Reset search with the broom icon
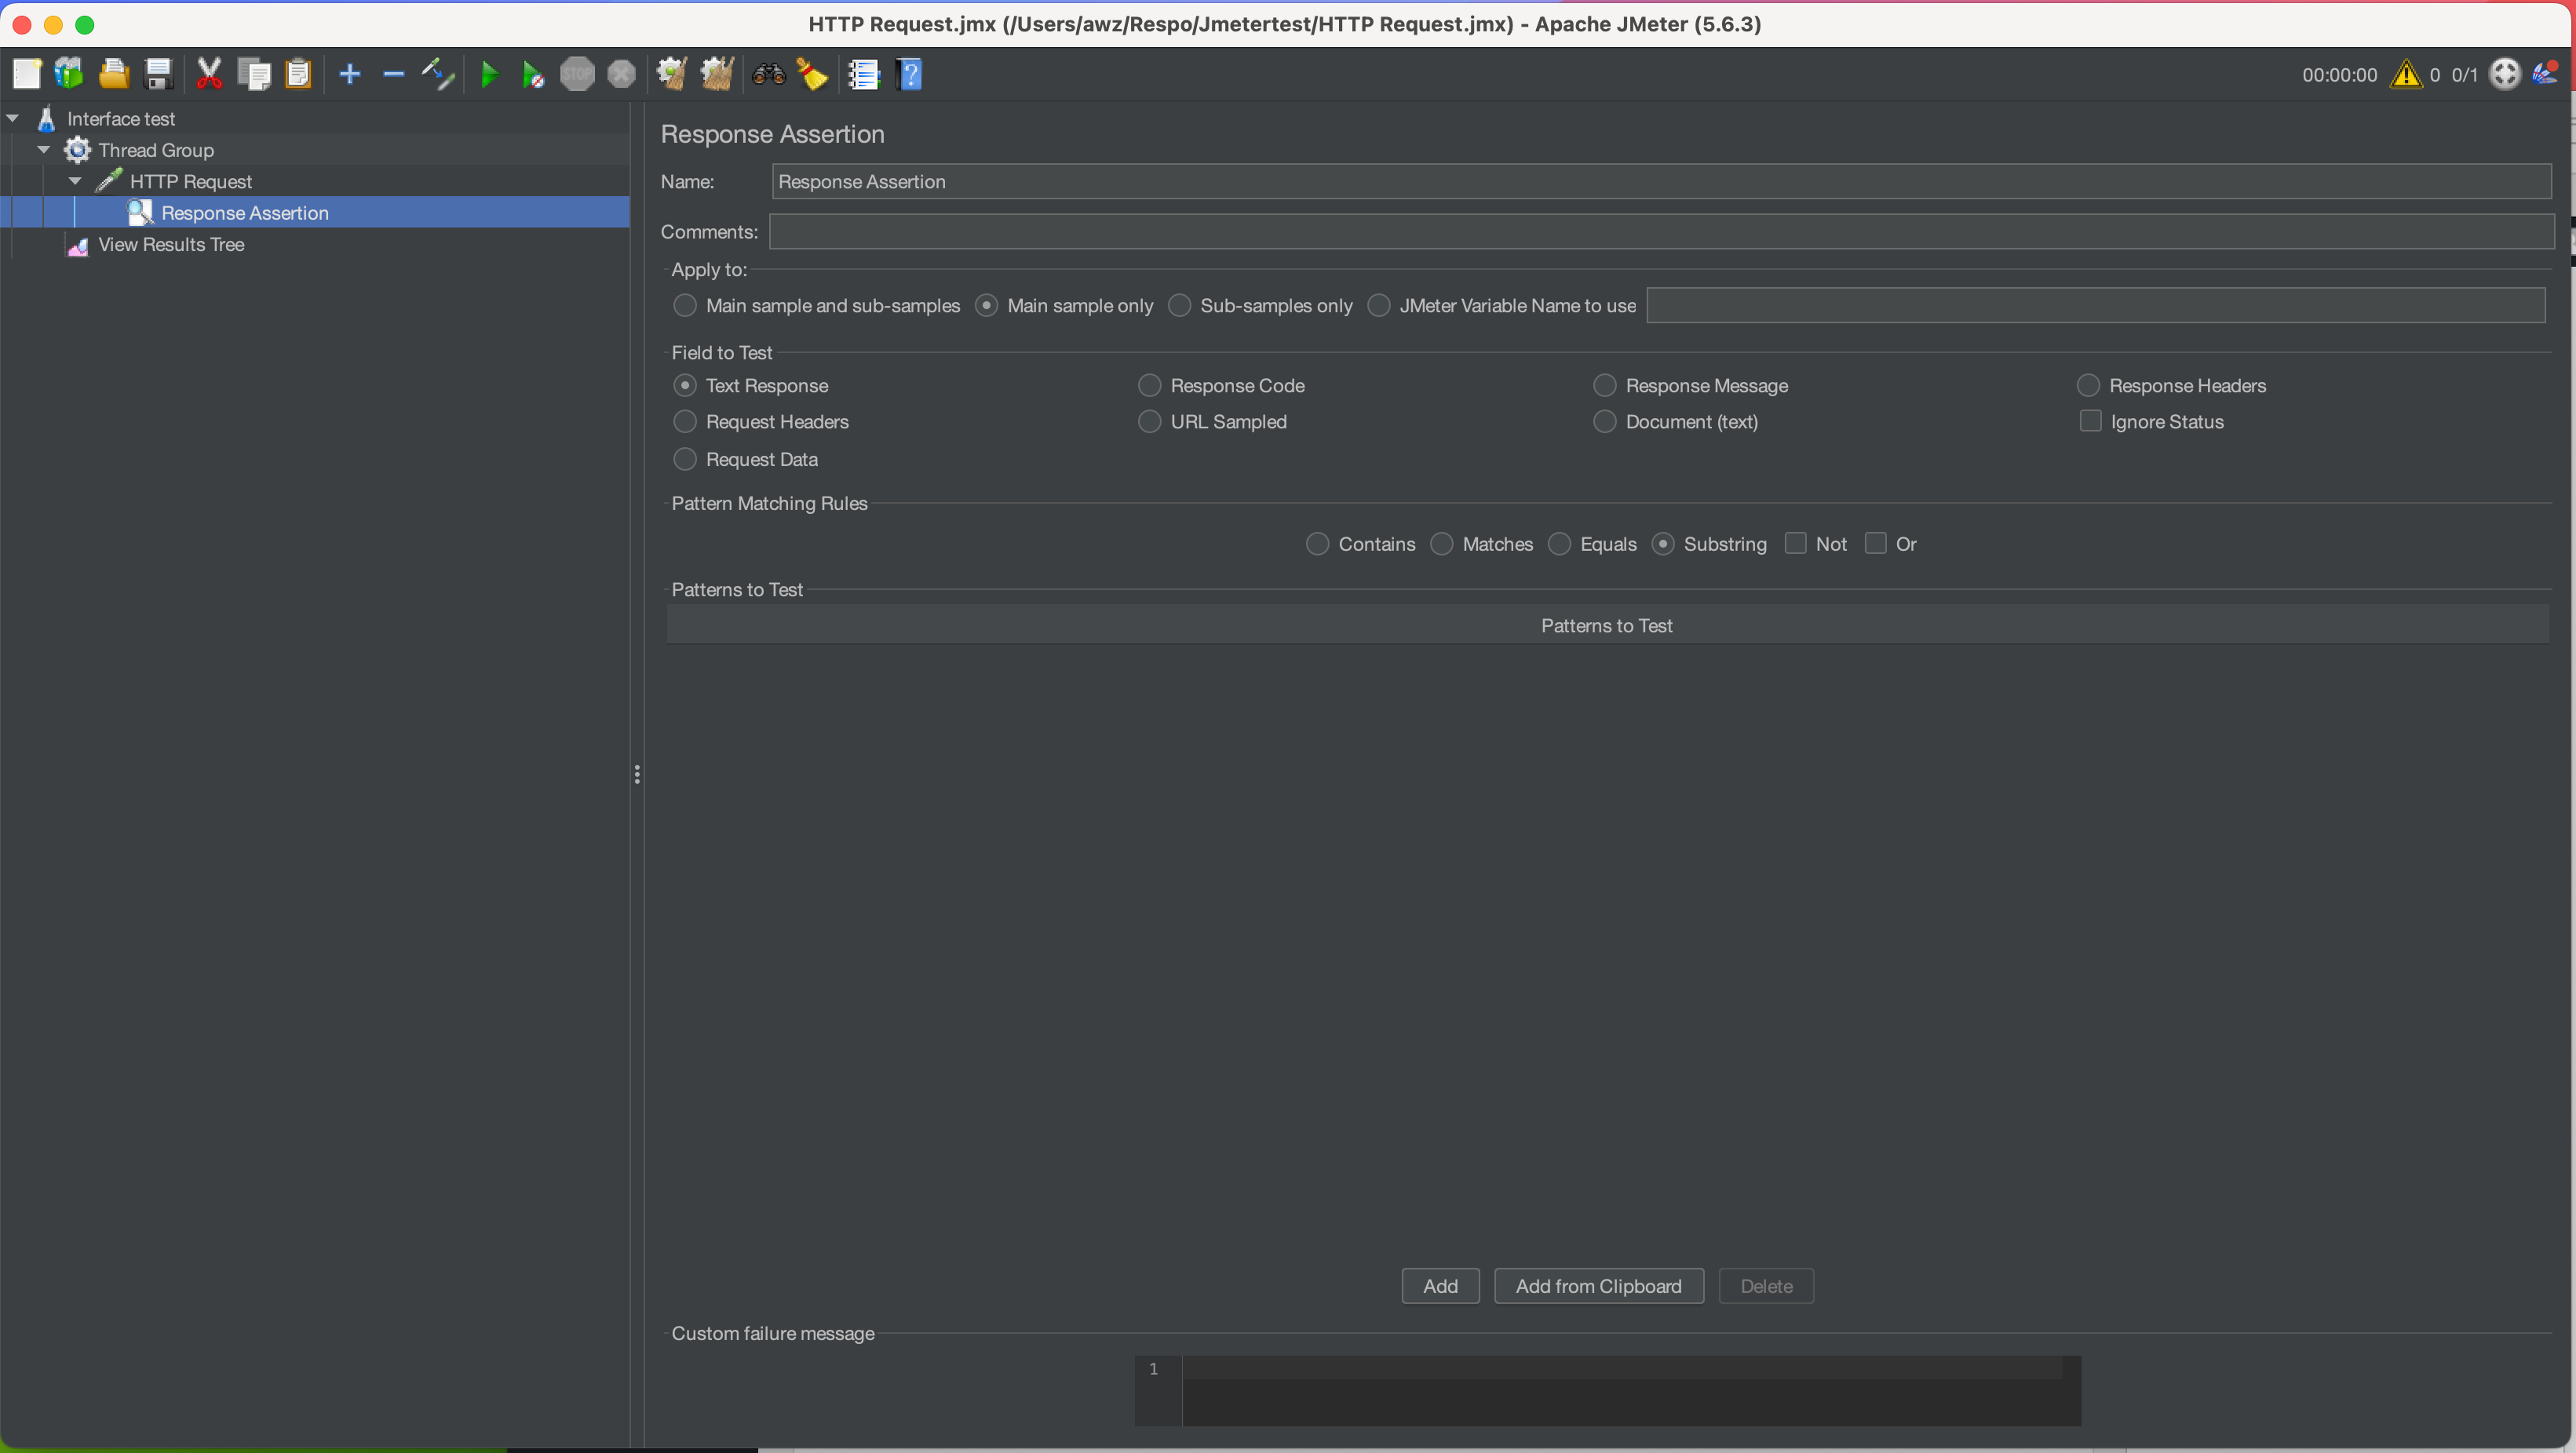The image size is (2576, 1453). (x=812, y=74)
